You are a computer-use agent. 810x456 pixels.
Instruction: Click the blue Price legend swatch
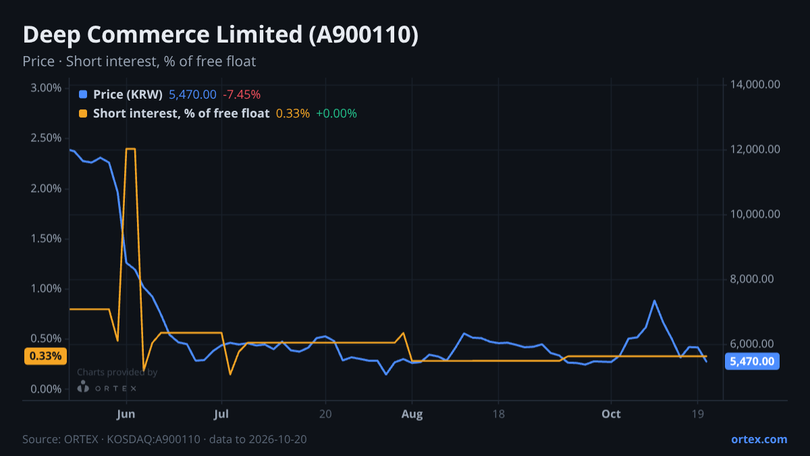click(x=83, y=95)
